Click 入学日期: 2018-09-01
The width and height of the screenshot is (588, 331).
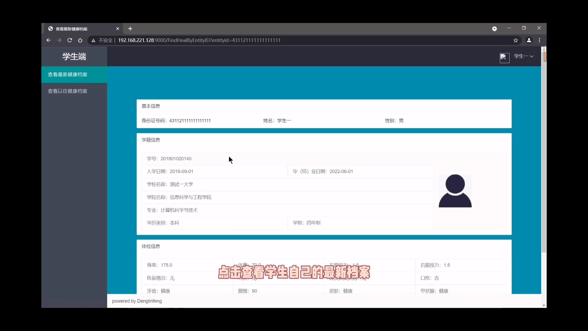[x=170, y=171]
